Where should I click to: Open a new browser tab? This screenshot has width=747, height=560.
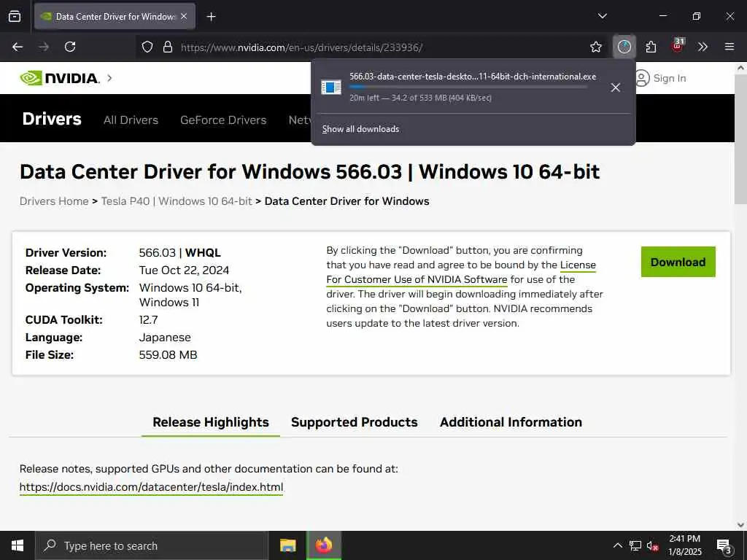point(211,17)
